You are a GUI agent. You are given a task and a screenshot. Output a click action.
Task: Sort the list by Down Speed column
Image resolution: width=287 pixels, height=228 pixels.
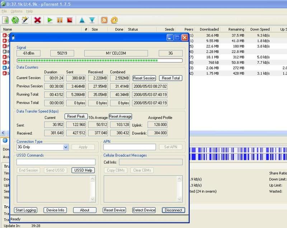pyautogui.click(x=260, y=29)
